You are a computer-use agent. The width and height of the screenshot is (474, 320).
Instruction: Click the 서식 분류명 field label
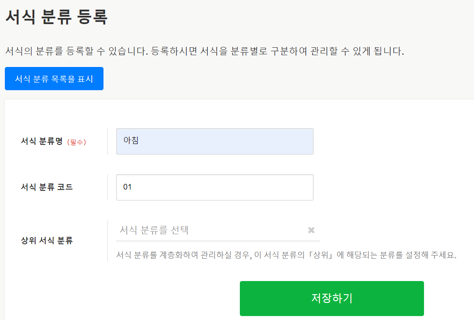42,141
